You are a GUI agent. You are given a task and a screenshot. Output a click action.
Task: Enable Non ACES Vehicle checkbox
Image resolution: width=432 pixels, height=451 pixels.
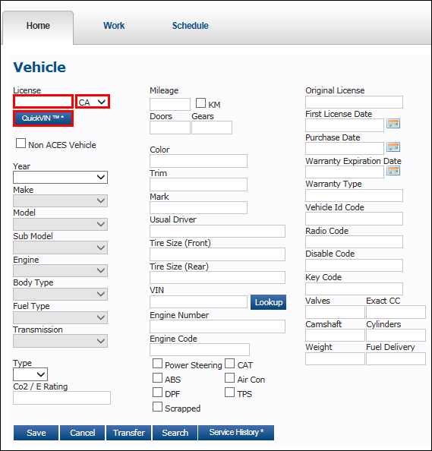20,143
